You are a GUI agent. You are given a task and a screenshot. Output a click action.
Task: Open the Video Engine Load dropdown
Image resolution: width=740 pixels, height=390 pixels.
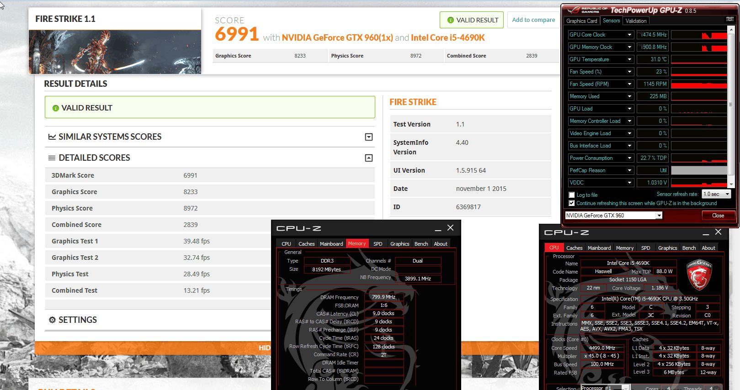[629, 133]
